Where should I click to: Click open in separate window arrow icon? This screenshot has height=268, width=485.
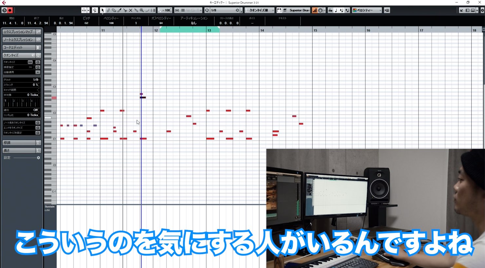click(x=461, y=10)
